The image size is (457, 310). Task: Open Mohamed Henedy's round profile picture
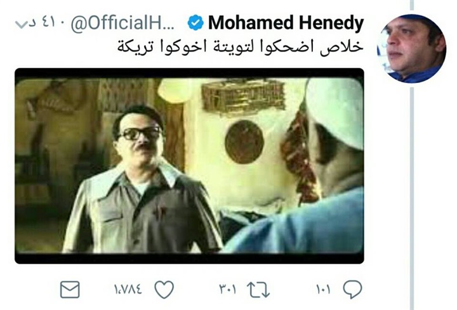[x=411, y=48]
